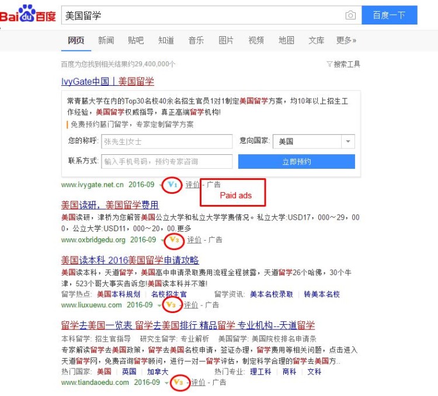Expand the arrow beside www.liuxuewu.com date
Screen dimensions: 438x396
pyautogui.click(x=159, y=305)
